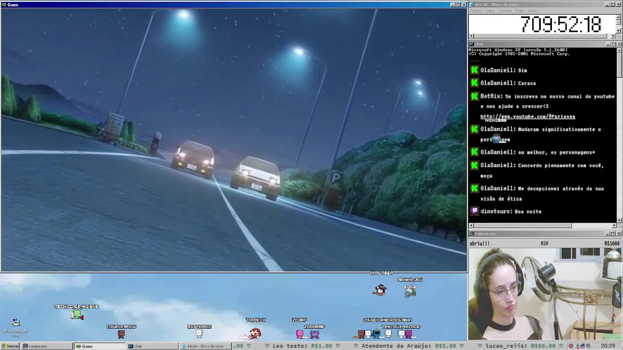Image resolution: width=623 pixels, height=350 pixels.
Task: Click the R$0 value in camera window
Action: [544, 243]
